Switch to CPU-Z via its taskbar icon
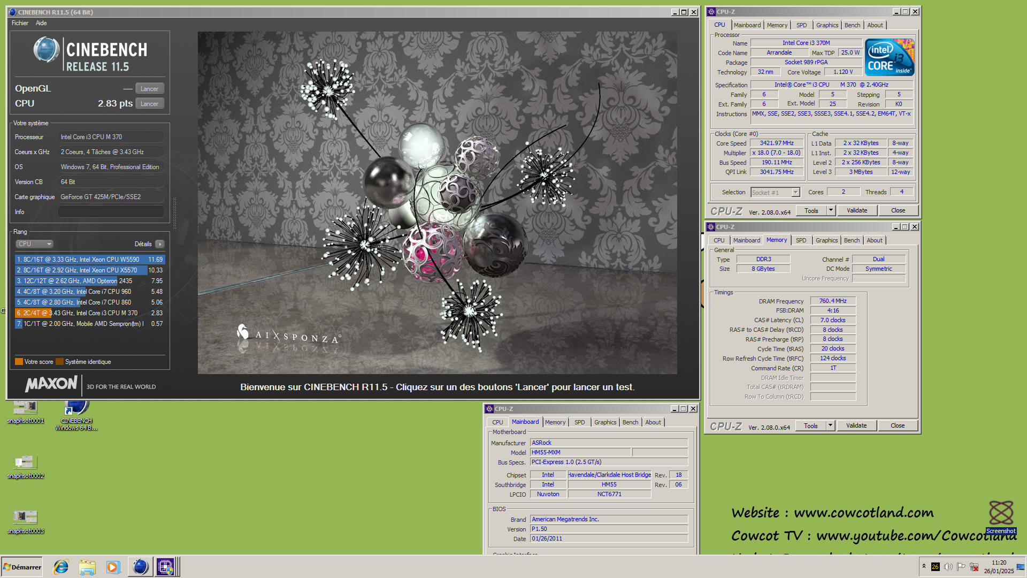The height and width of the screenshot is (578, 1027). point(165,567)
